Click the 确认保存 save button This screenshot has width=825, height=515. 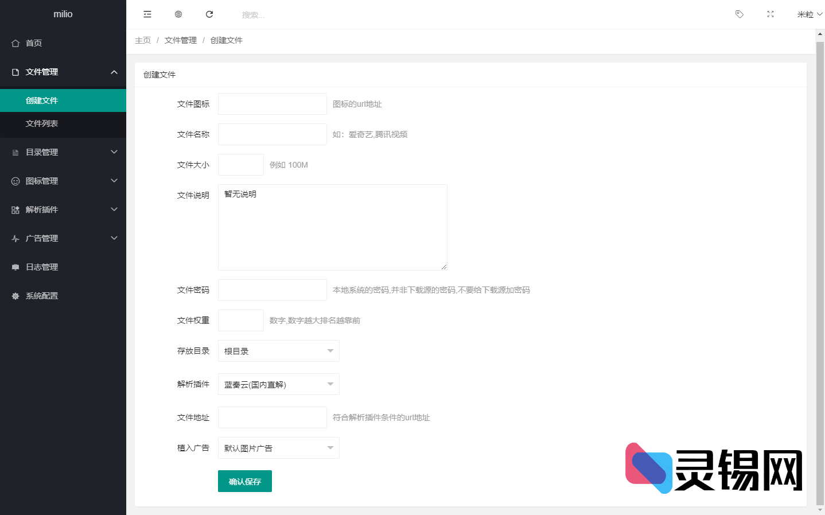point(244,481)
